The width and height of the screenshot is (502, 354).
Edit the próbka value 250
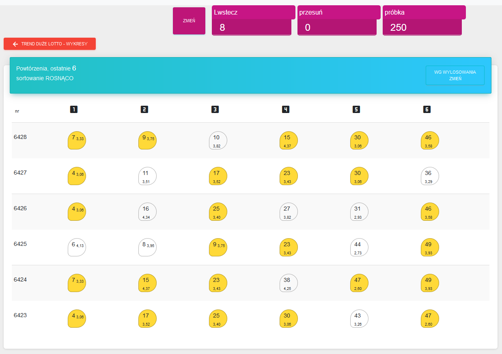422,28
